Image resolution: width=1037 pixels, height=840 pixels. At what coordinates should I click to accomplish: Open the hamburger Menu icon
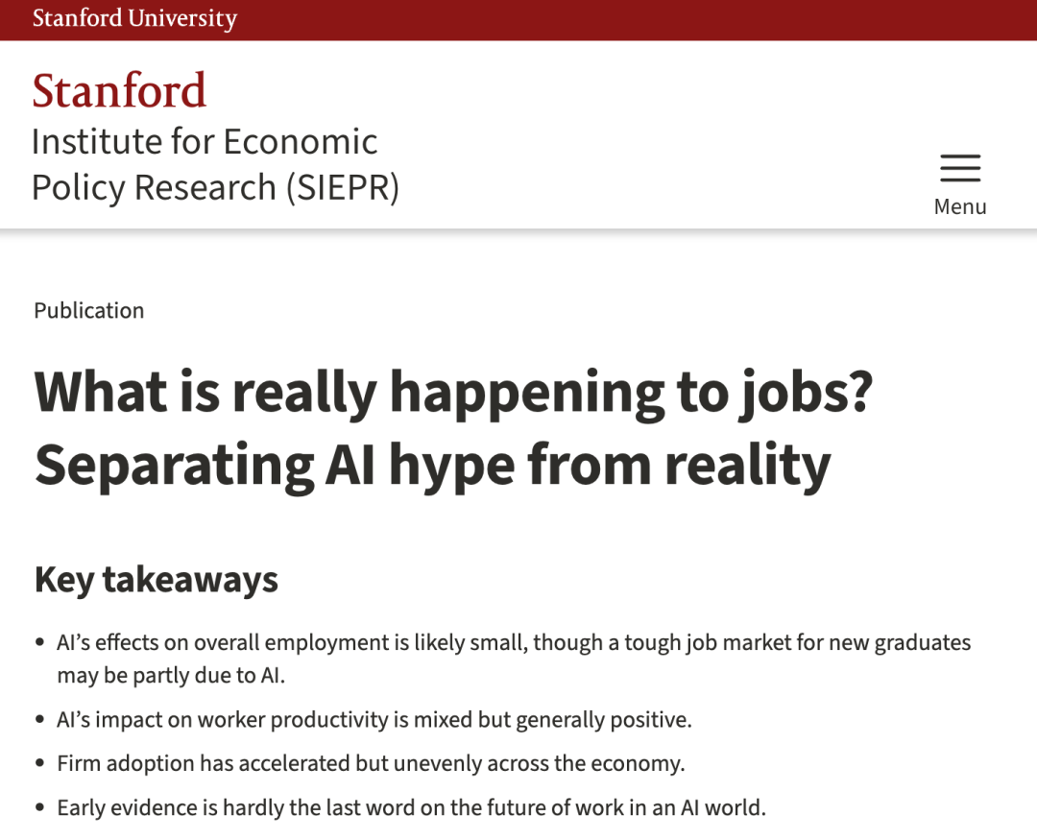tap(960, 168)
